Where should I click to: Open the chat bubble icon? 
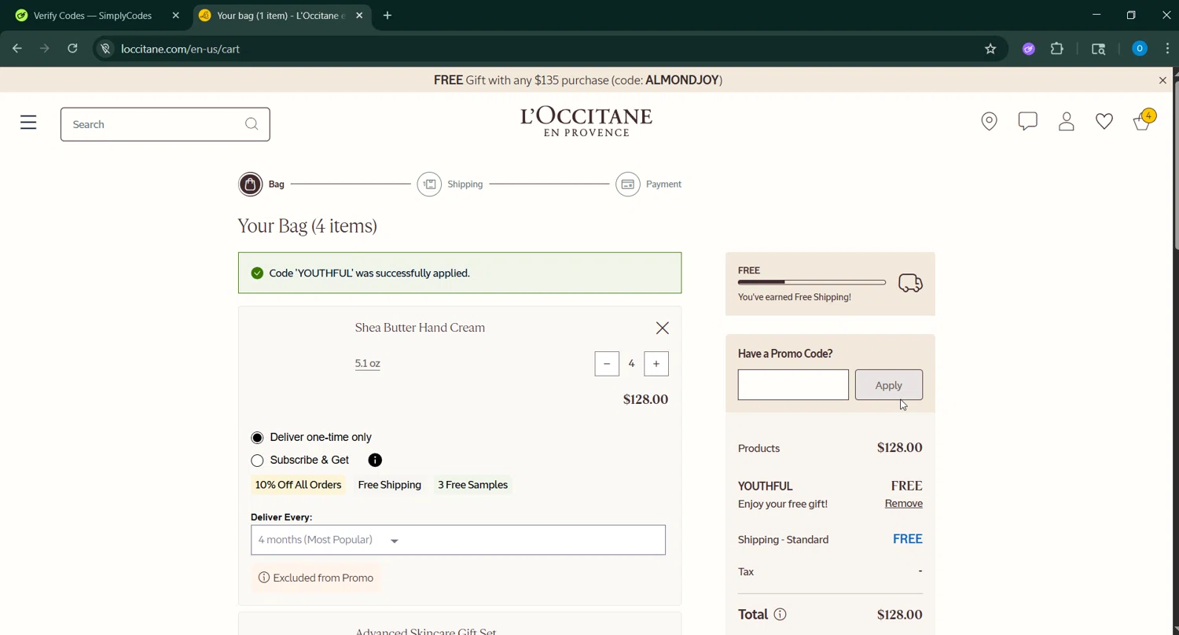pyautogui.click(x=1027, y=121)
